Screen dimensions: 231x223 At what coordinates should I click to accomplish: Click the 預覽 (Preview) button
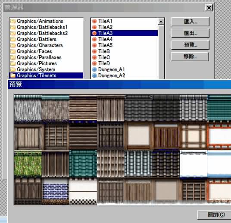[x=190, y=45]
